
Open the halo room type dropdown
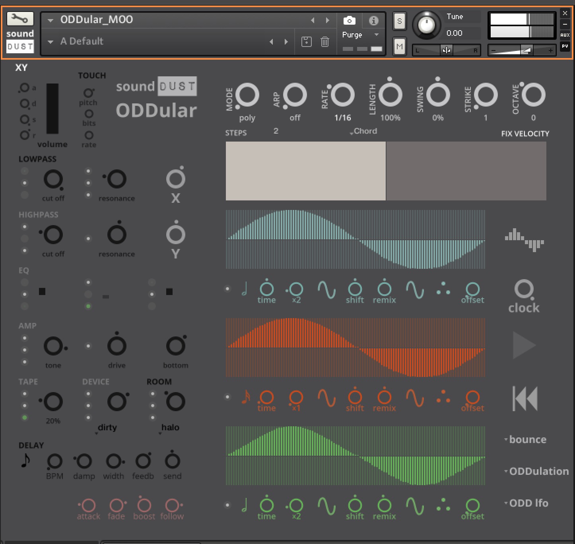click(169, 428)
